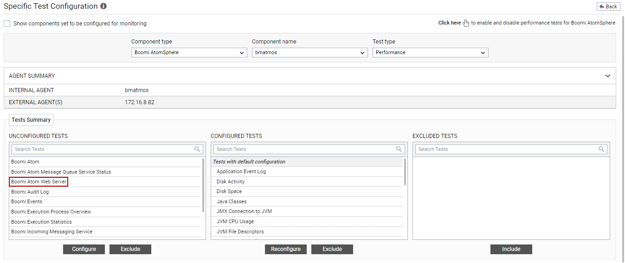
Task: Click the info icon beside Specific Test Configuration
Action: (103, 6)
